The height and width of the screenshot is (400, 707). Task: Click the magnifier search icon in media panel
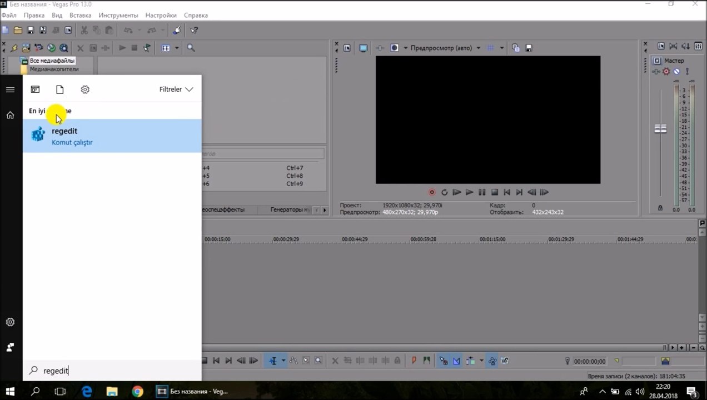click(191, 48)
